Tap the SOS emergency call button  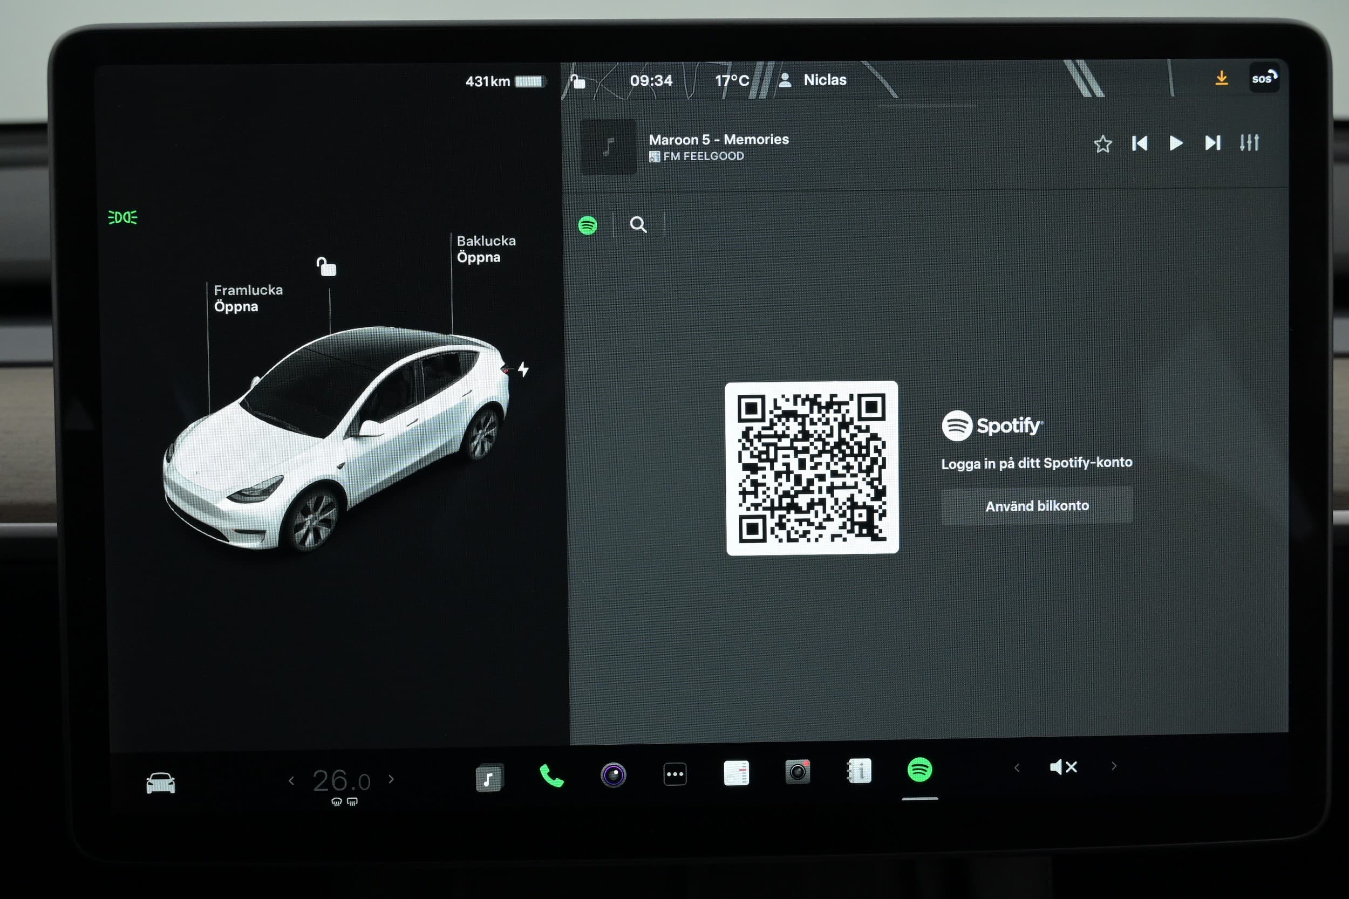[1264, 78]
